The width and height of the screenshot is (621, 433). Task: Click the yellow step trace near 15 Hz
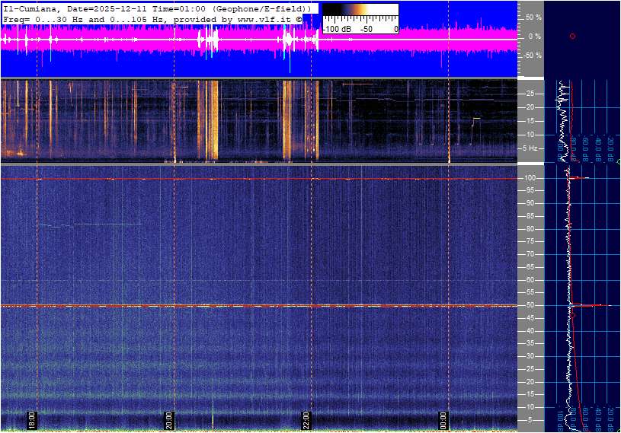click(x=476, y=119)
